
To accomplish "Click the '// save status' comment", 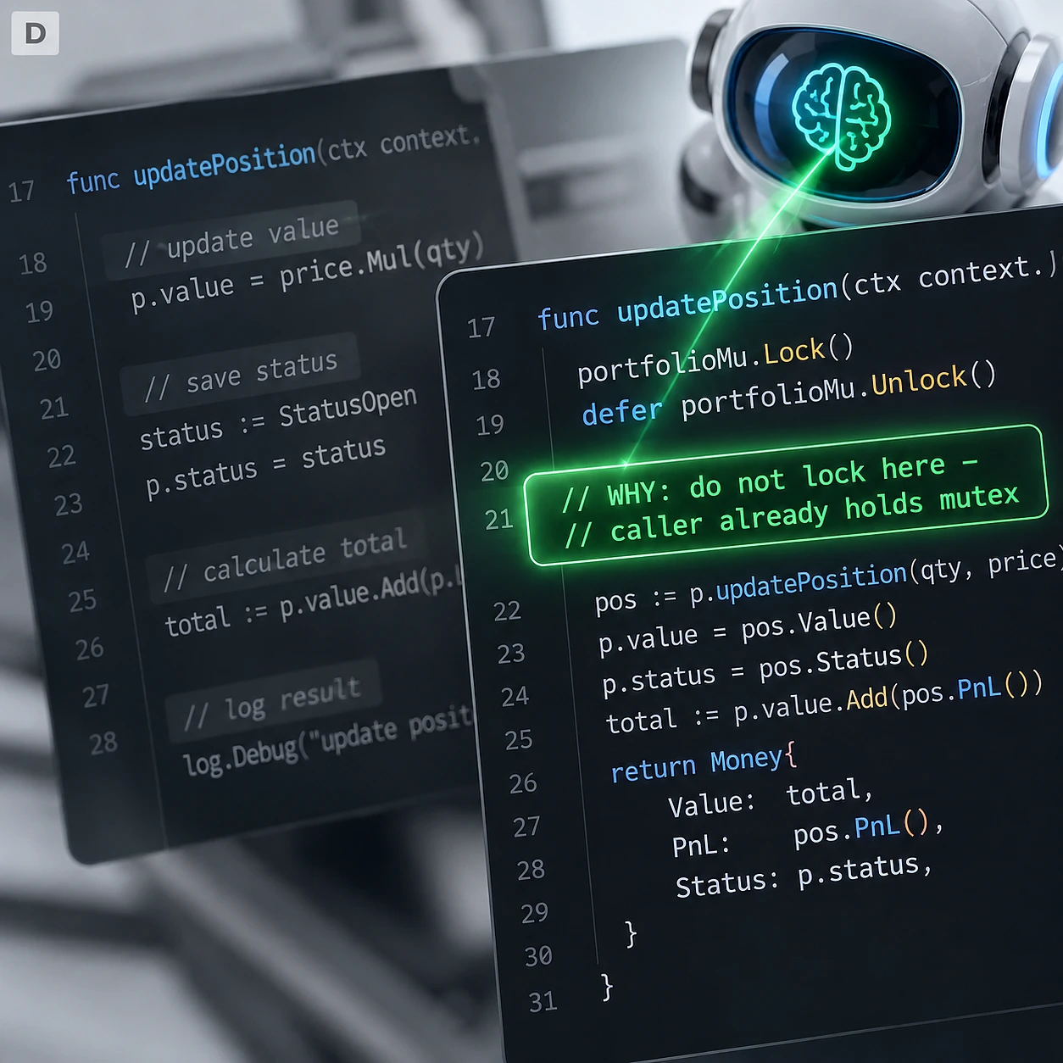I will (241, 375).
